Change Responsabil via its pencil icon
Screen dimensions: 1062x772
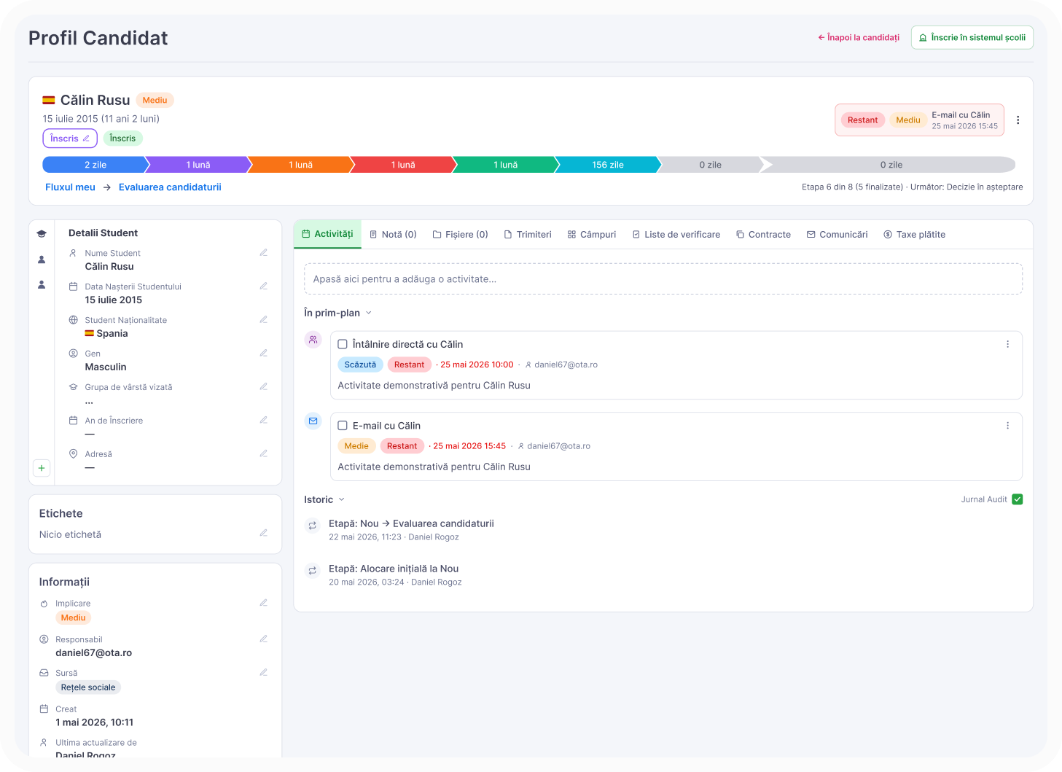click(x=264, y=639)
